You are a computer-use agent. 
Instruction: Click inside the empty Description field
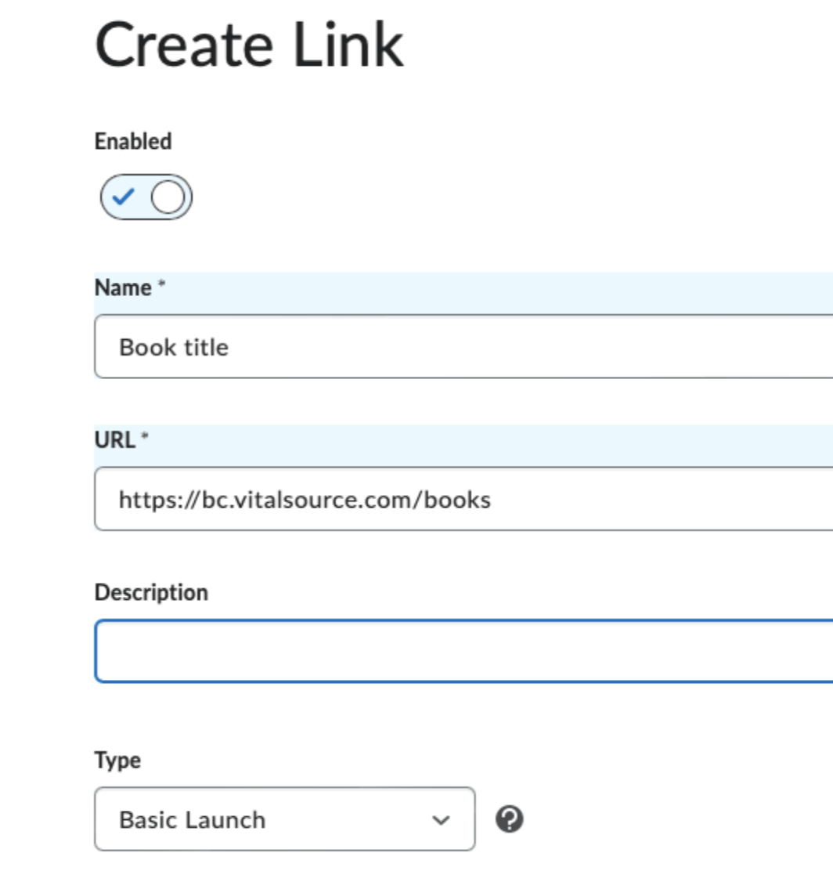tap(463, 651)
